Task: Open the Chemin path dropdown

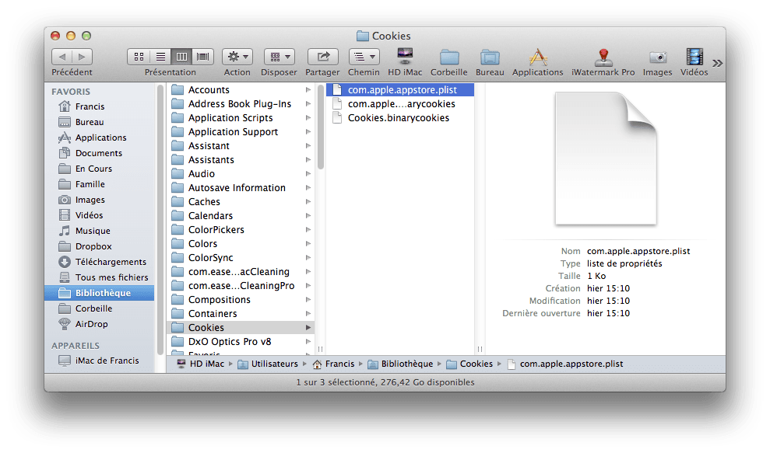Action: pos(364,57)
